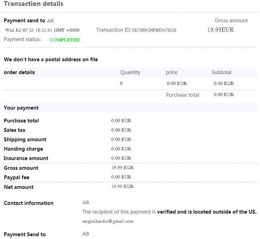260x239 pixels.
Task: Click the Quantity column header
Action: click(130, 72)
